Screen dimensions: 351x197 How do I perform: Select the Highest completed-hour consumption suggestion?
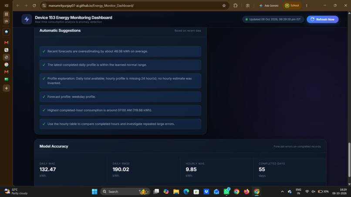click(x=120, y=110)
